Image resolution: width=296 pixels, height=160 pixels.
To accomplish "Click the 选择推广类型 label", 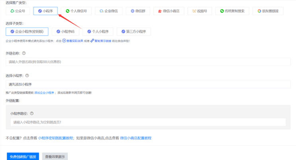I will pyautogui.click(x=16, y=3).
